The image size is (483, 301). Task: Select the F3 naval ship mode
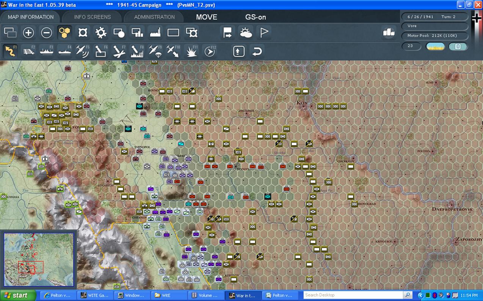[47, 51]
